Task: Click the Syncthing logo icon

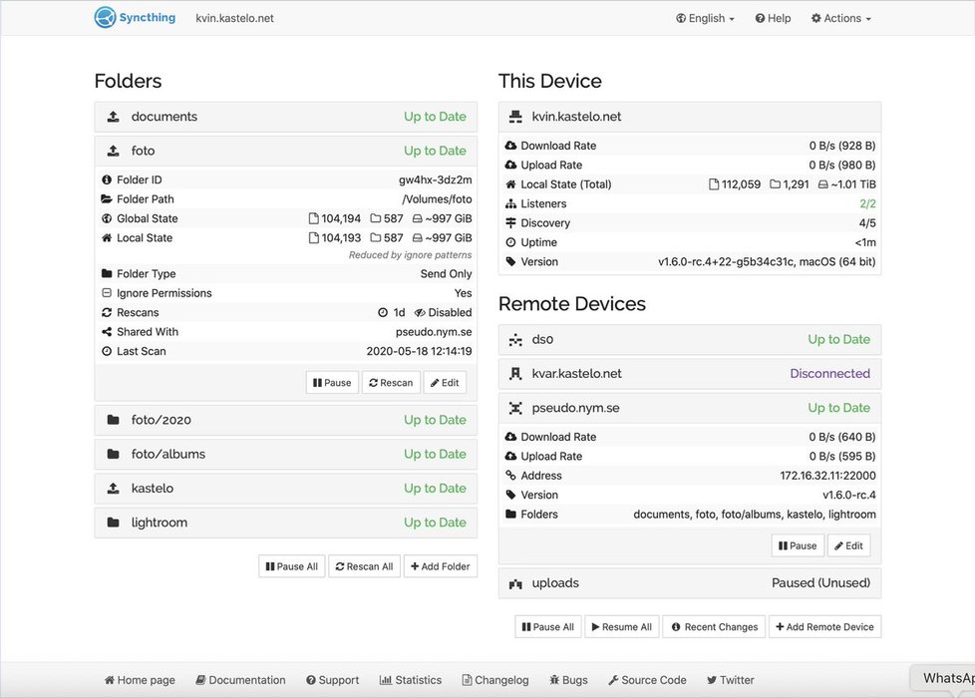Action: point(106,17)
